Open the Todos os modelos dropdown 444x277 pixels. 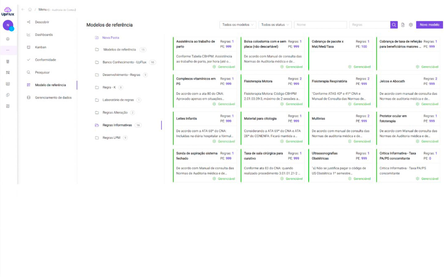237,25
